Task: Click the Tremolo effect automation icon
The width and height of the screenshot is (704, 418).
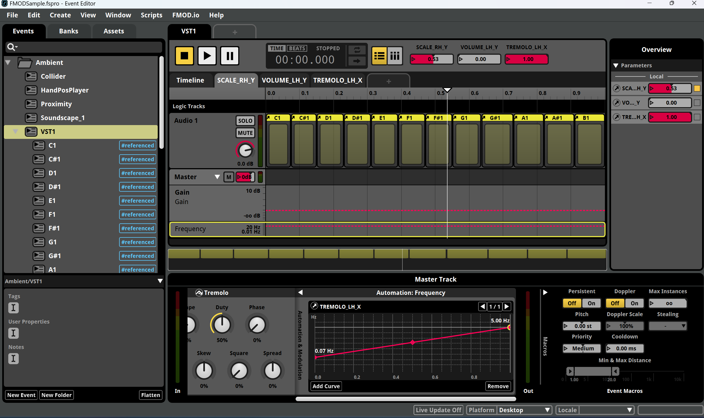Action: tap(199, 293)
